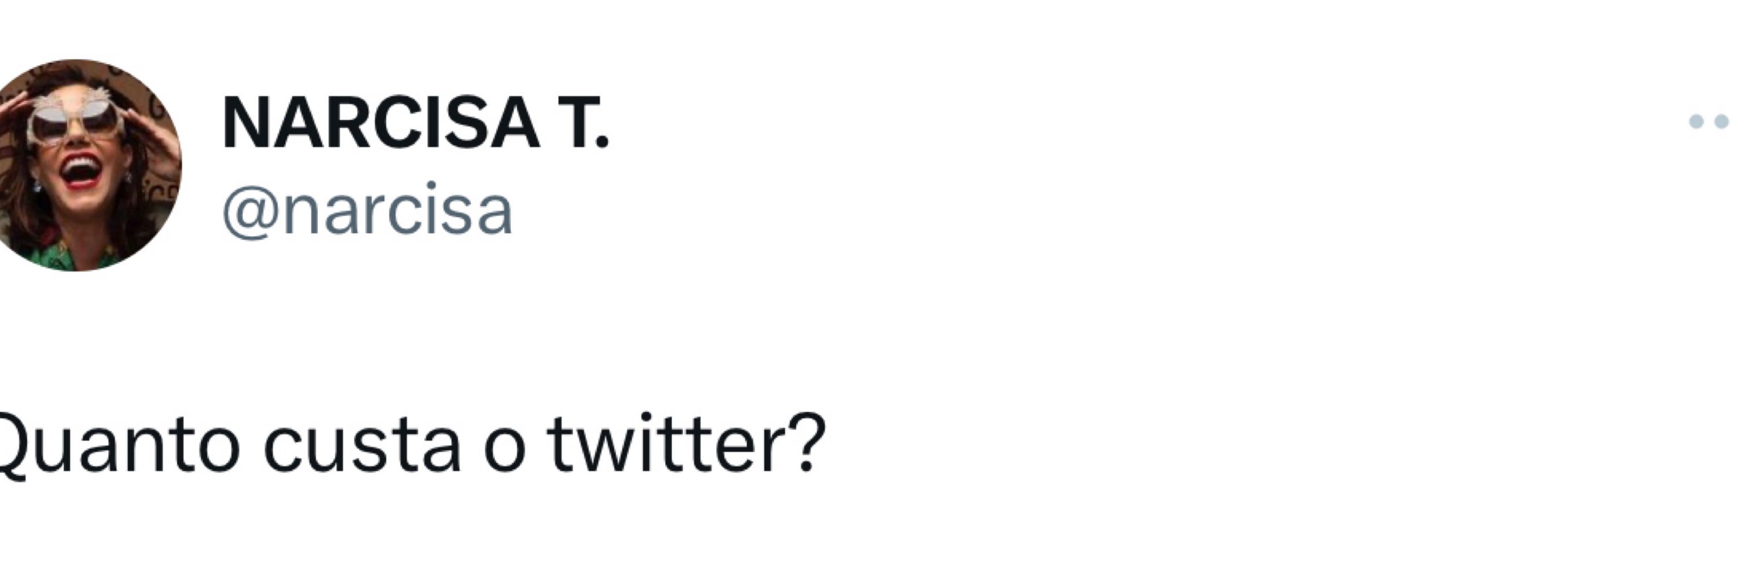Open the NARCISA T. display name link
1737x579 pixels.
(416, 123)
